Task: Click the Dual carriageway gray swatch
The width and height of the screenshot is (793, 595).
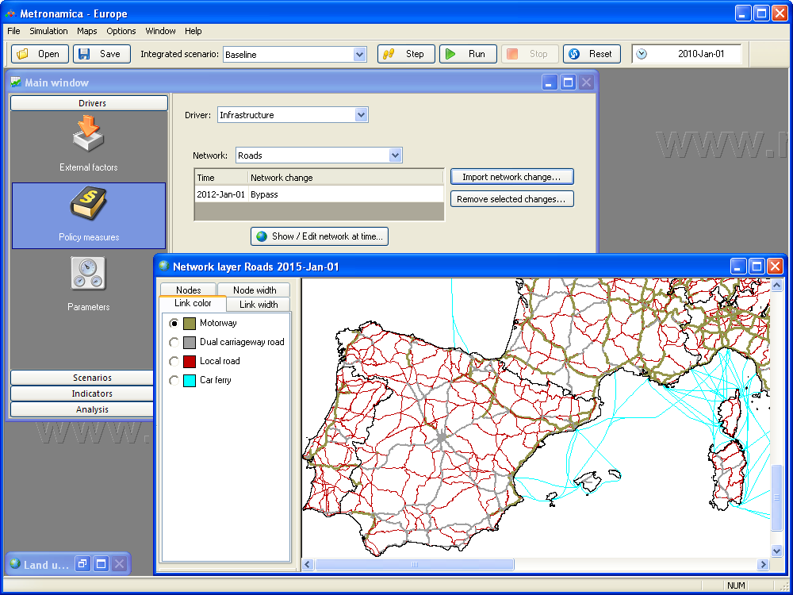Action: (190, 343)
